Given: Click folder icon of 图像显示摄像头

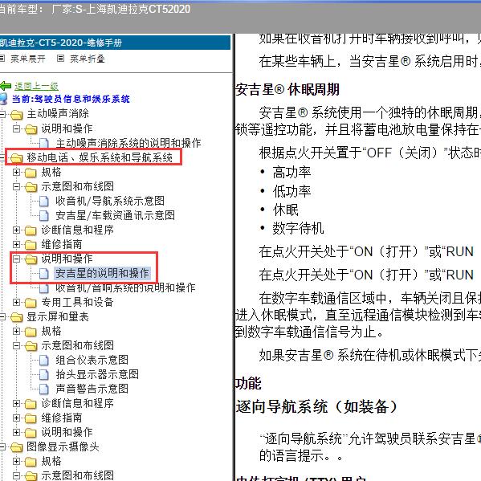Looking at the screenshot, I should click(x=17, y=447).
